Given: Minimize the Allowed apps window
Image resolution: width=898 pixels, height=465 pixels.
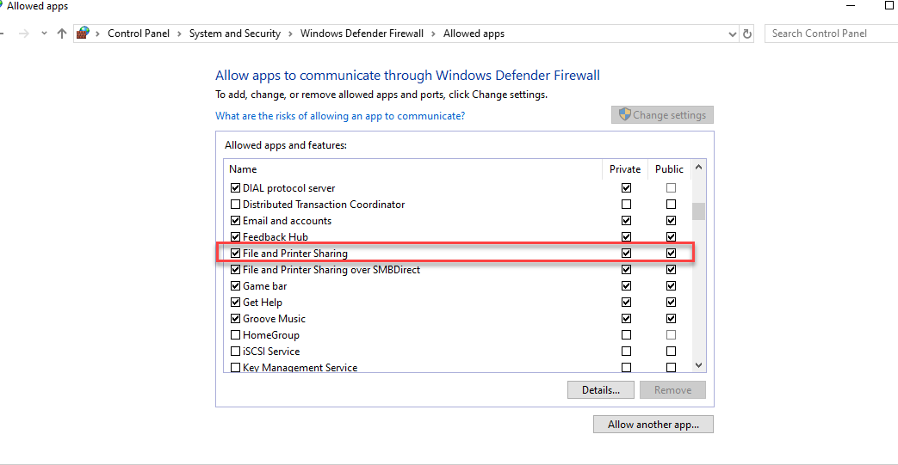Looking at the screenshot, I should click(x=851, y=6).
